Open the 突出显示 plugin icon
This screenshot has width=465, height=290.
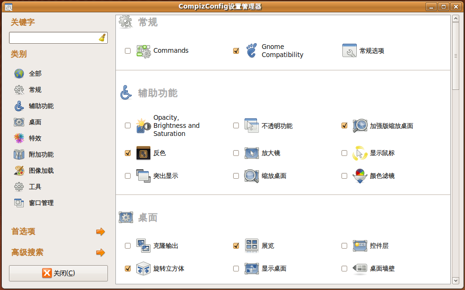143,176
